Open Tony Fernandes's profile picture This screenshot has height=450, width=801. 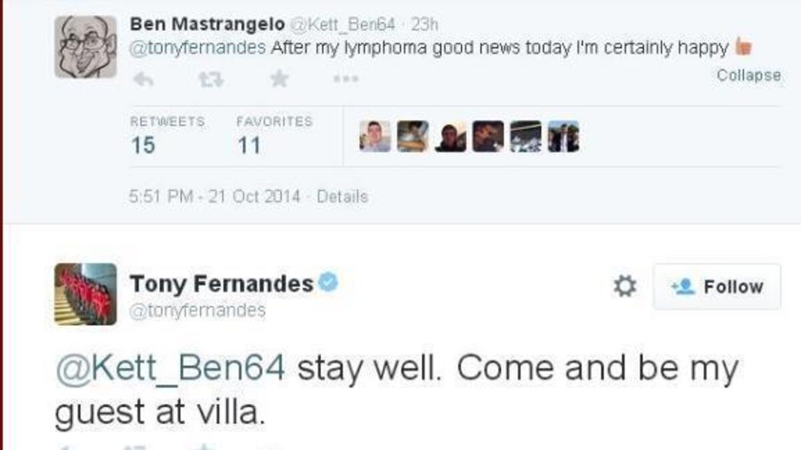(85, 294)
